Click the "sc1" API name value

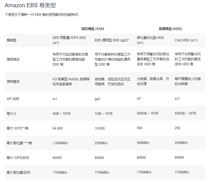177,99
